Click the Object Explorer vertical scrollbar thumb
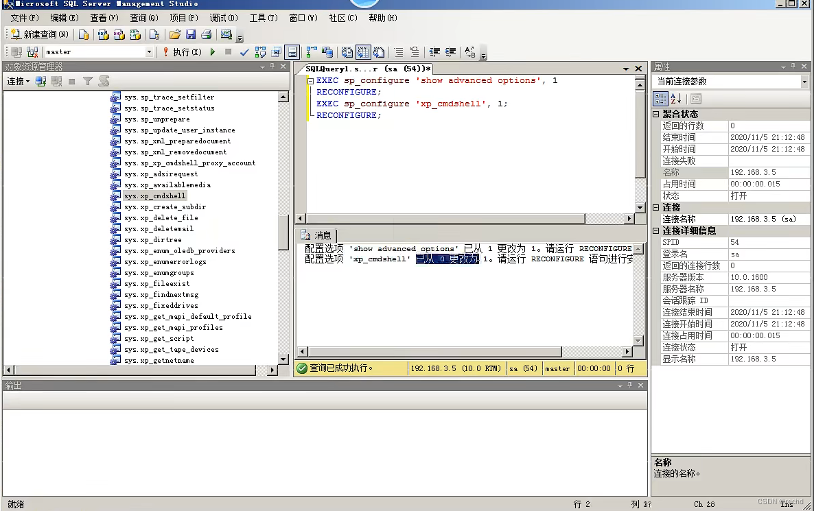 tap(283, 233)
